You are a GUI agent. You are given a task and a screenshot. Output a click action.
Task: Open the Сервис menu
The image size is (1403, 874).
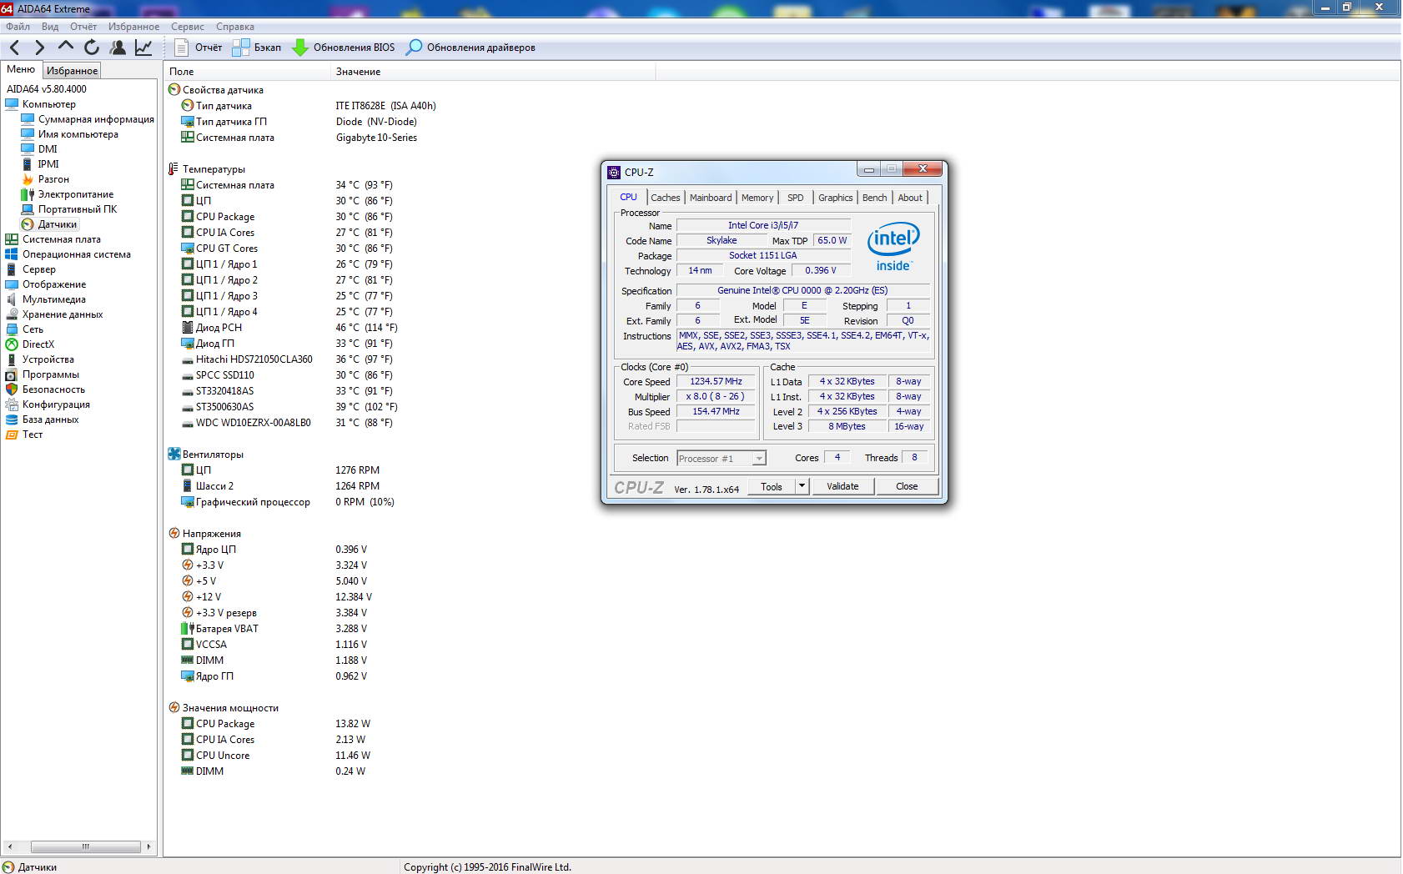pyautogui.click(x=188, y=27)
